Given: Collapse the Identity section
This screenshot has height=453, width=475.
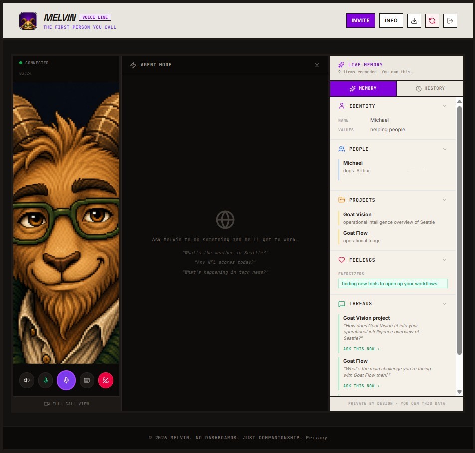Looking at the screenshot, I should tap(445, 106).
